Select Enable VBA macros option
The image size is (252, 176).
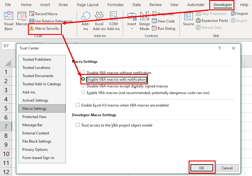[x=145, y=93]
